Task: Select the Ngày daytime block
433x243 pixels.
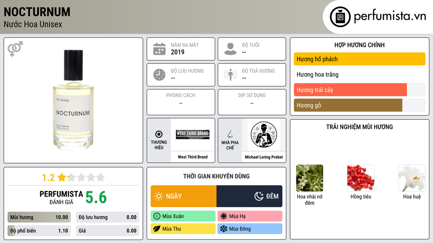Action: [x=184, y=196]
